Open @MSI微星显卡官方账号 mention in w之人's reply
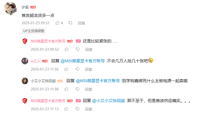This screenshot has height=113, width=204. point(83,61)
